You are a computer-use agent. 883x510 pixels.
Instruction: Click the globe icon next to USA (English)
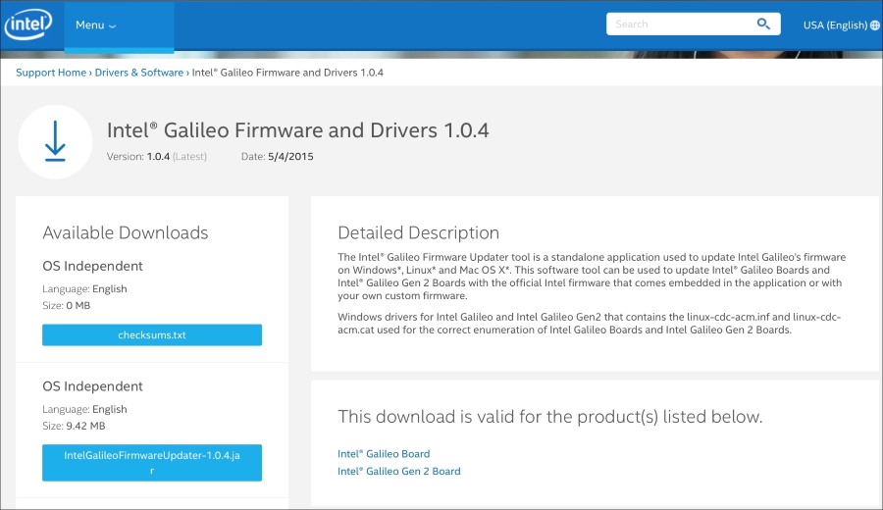[874, 25]
